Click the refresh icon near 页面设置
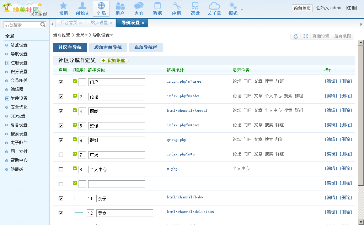 [296, 36]
